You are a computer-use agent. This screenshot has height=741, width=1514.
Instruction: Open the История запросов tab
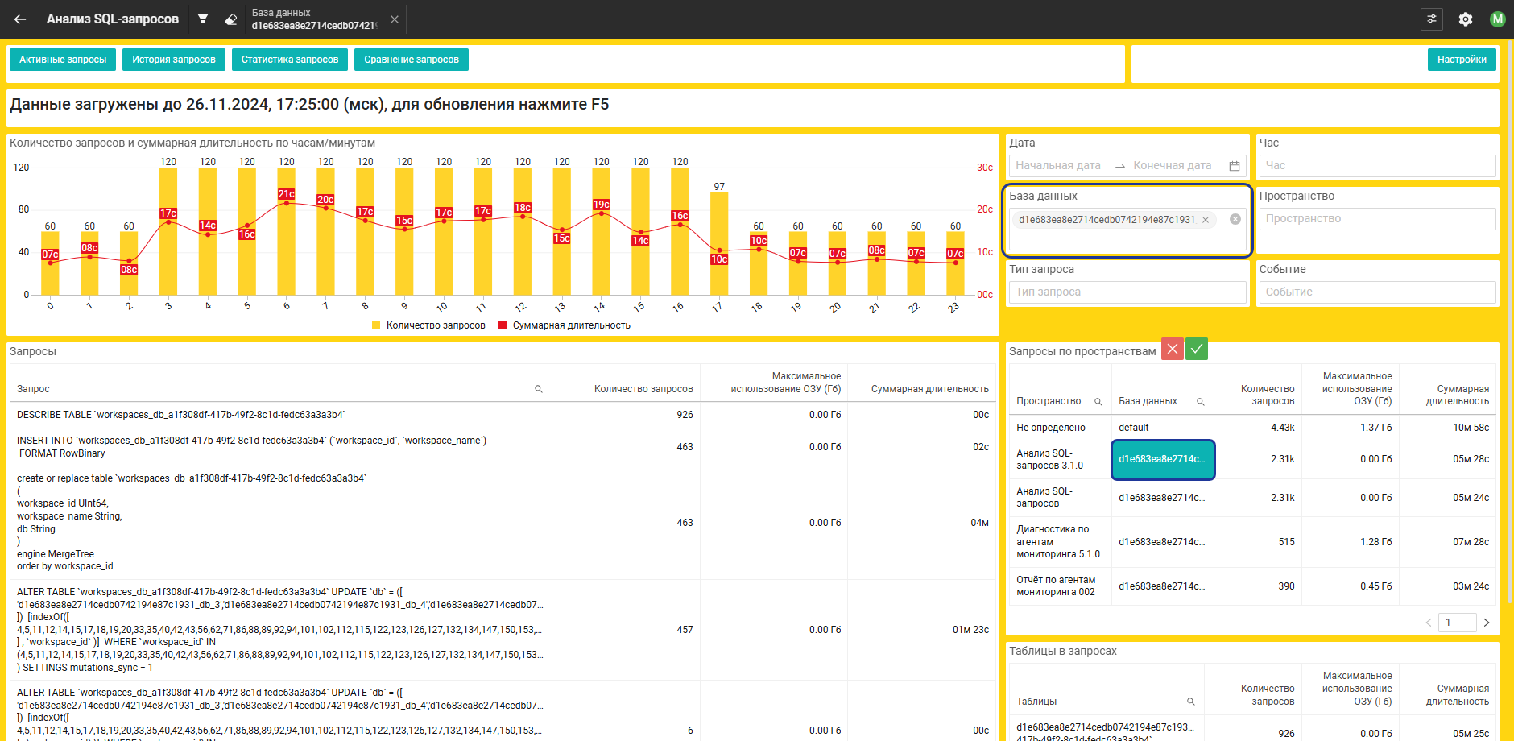(174, 60)
